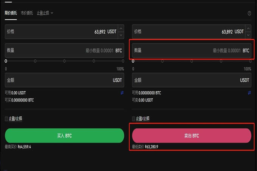Decrease the sell price with the down arrow
This screenshot has height=171, width=257.
(x=248, y=35)
